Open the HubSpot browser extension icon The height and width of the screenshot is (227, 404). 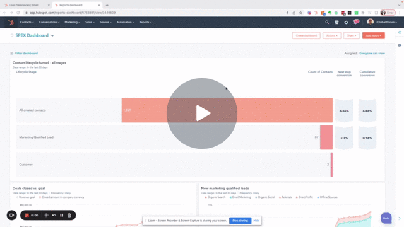[x=316, y=13]
